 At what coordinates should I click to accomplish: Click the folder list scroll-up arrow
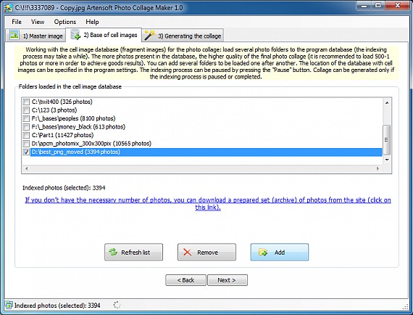coord(387,102)
